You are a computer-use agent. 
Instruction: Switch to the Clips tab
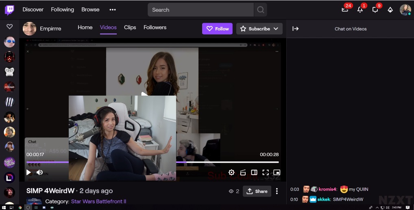pyautogui.click(x=130, y=28)
